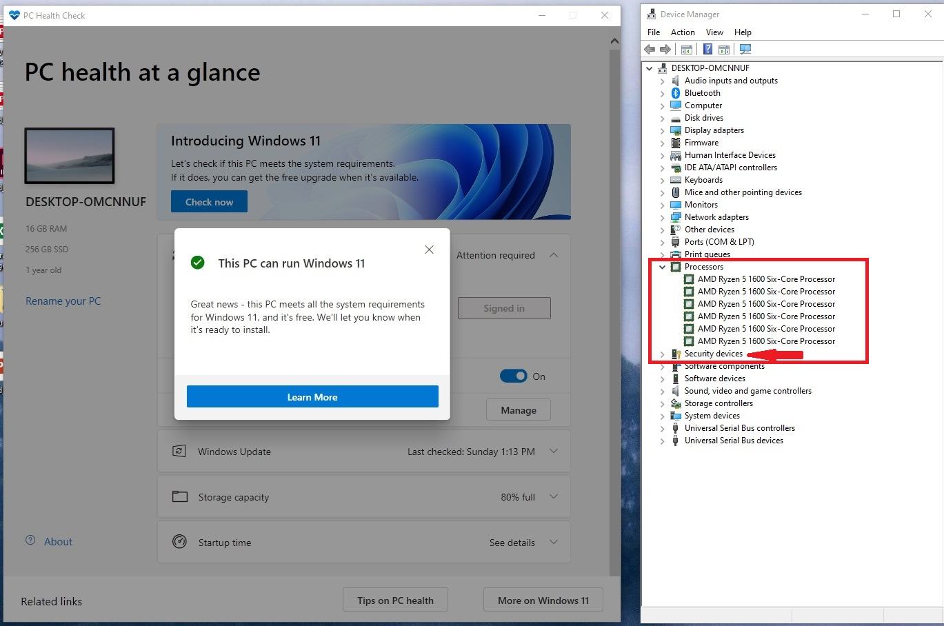This screenshot has width=944, height=626.
Task: Click the Storage capacity folder icon
Action: point(180,496)
